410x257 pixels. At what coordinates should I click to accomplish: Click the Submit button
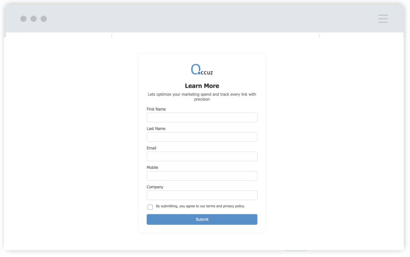pos(202,219)
